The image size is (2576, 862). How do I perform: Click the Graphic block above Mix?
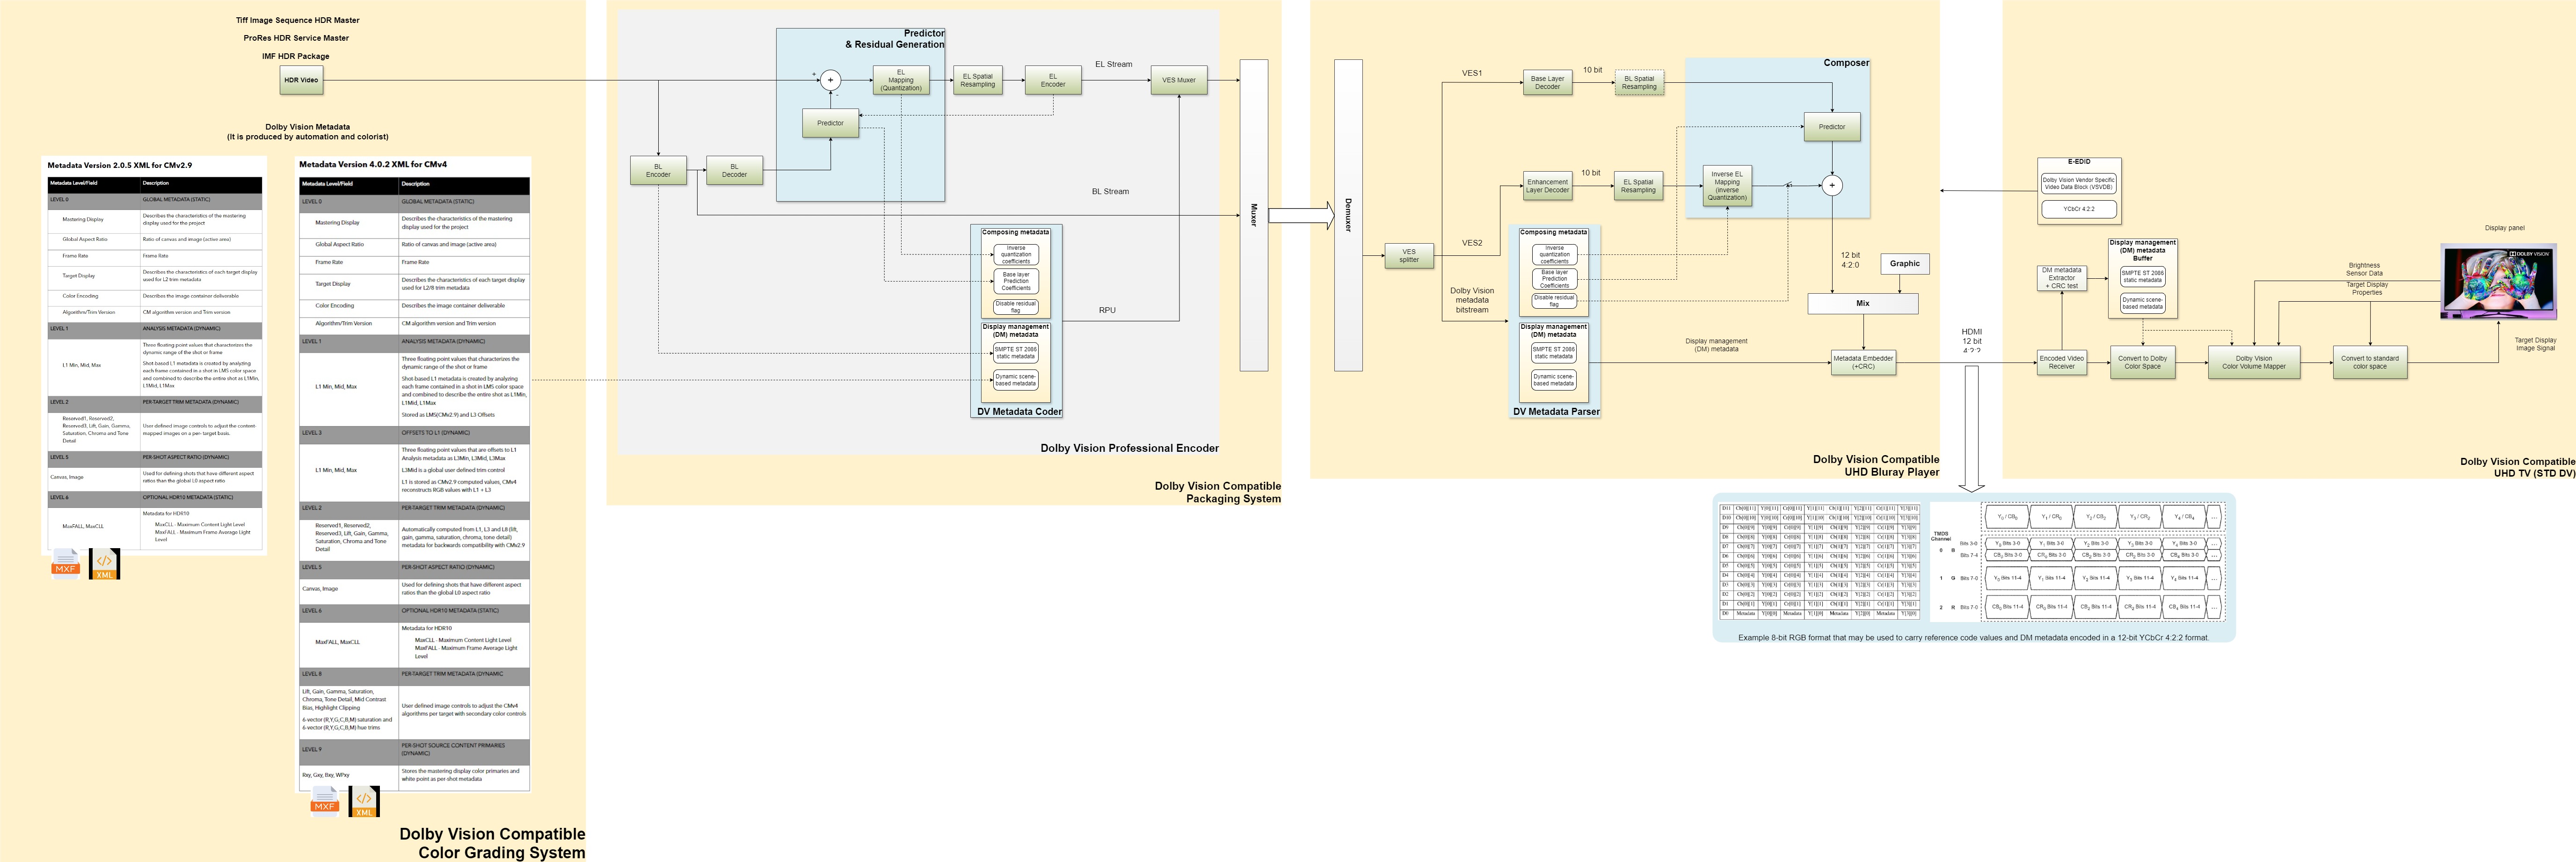[x=1904, y=264]
